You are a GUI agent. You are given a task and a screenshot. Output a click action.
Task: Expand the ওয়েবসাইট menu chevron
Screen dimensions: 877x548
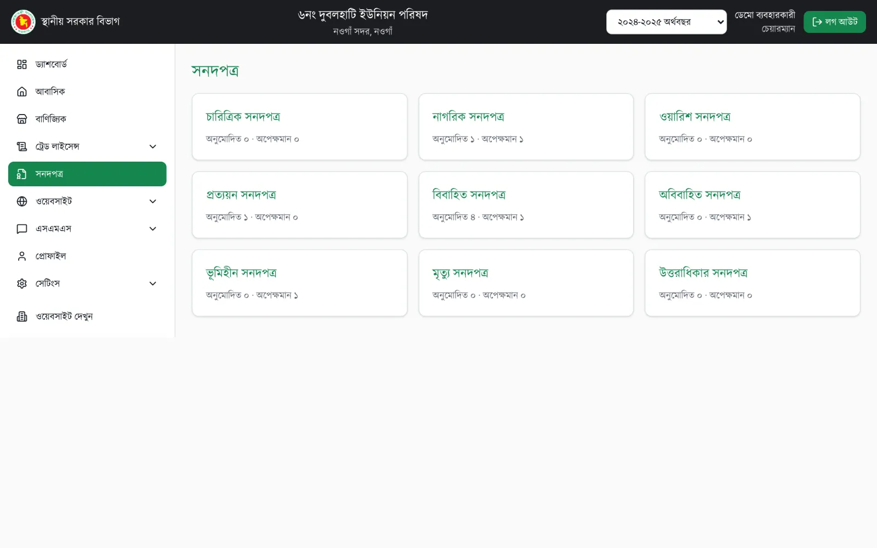pos(153,201)
